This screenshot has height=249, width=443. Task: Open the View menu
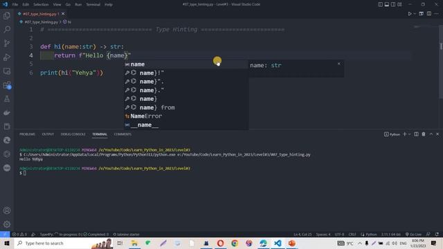[57, 5]
